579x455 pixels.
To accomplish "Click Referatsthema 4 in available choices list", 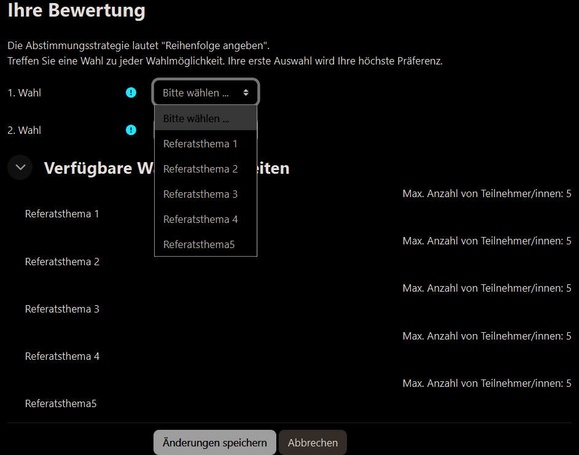I will [62, 356].
